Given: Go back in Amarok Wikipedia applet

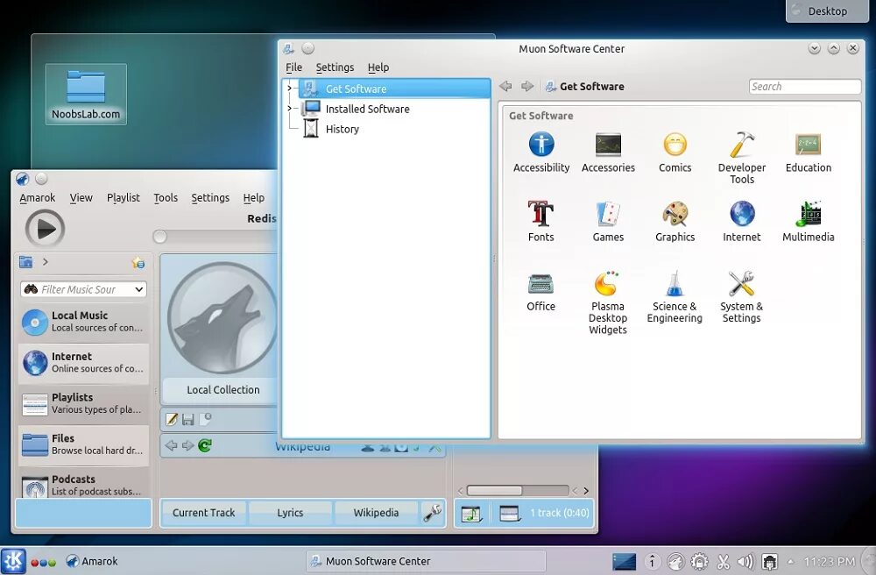Looking at the screenshot, I should pyautogui.click(x=171, y=445).
